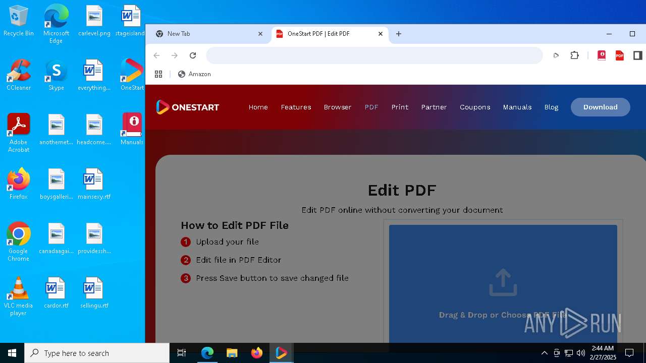Open Browser in site navigation
The image size is (646, 363).
pyautogui.click(x=338, y=107)
